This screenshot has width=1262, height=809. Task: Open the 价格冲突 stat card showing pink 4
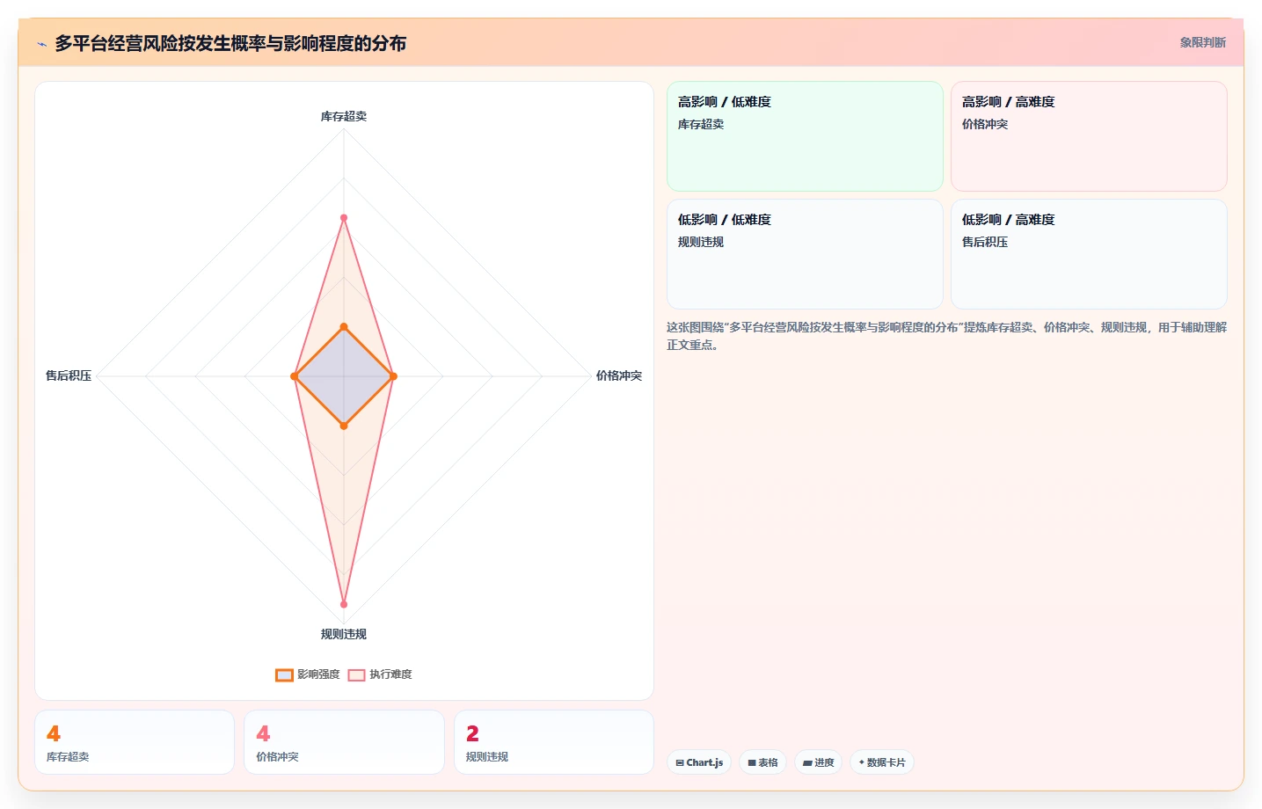point(344,742)
